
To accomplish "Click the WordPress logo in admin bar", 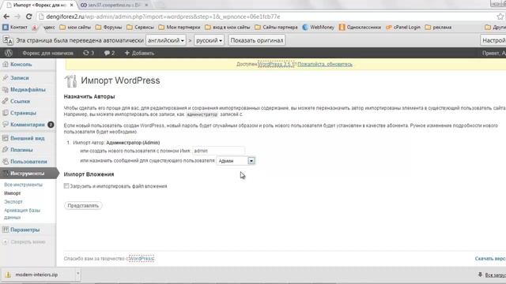I will [9, 53].
